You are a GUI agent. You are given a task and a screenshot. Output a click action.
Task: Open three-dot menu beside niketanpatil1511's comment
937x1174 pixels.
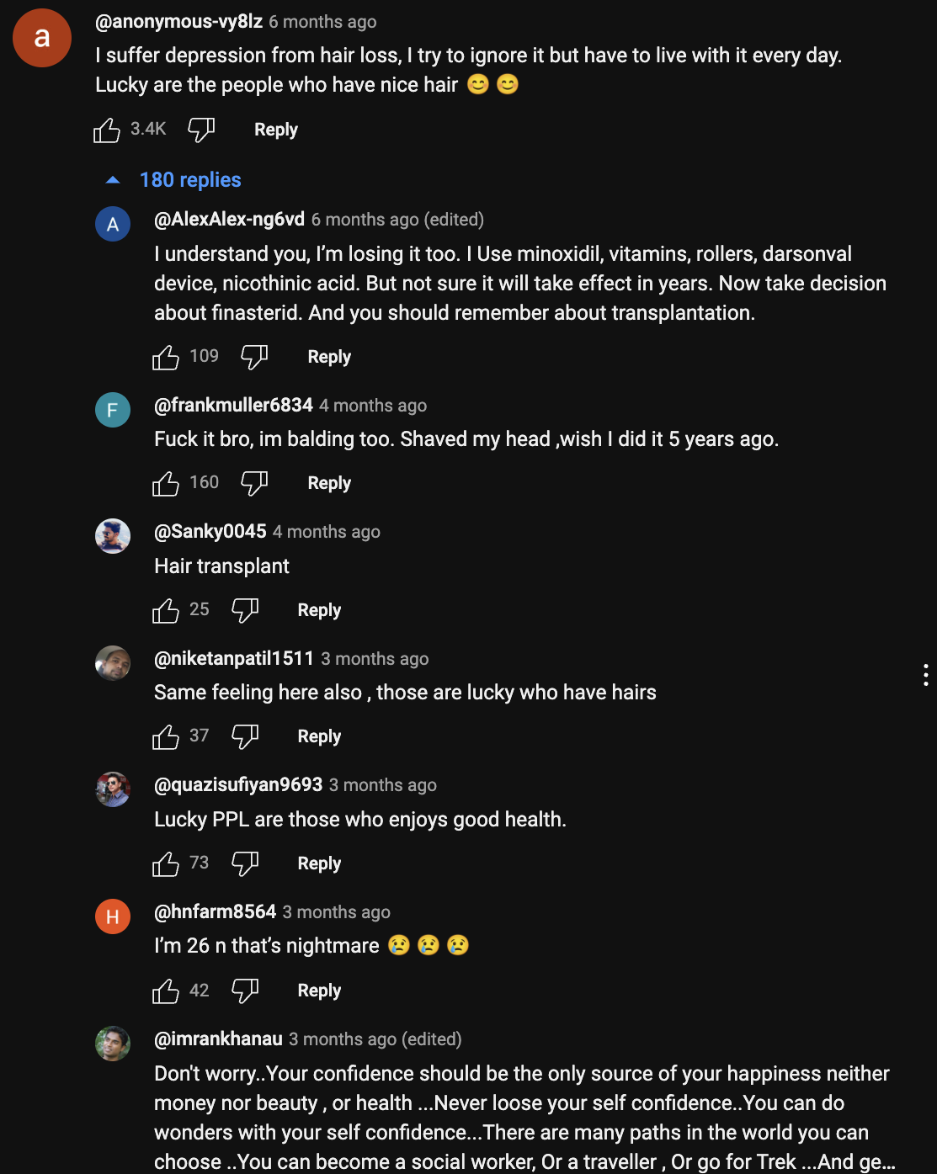point(925,675)
